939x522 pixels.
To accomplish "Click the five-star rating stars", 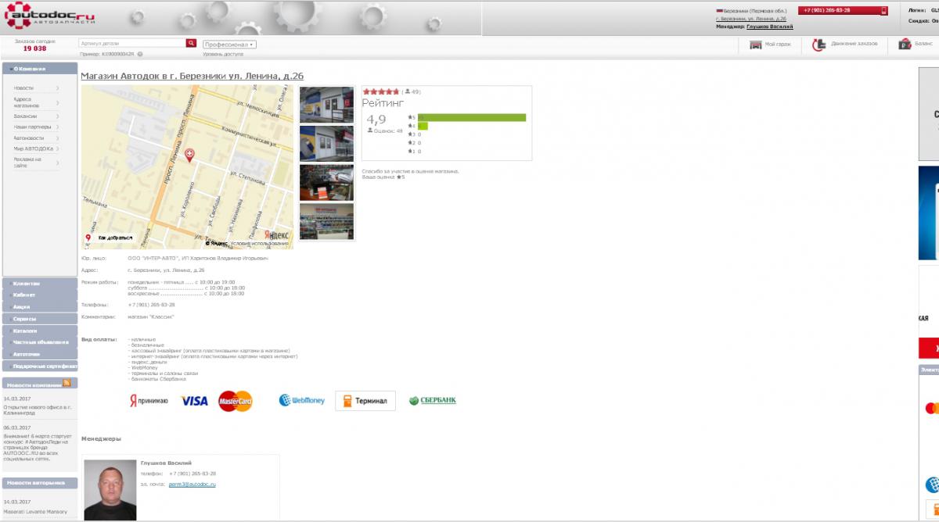I will (x=381, y=91).
